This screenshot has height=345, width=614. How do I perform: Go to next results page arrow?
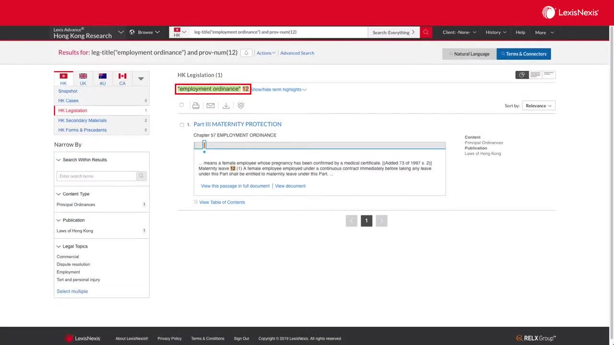(382, 221)
